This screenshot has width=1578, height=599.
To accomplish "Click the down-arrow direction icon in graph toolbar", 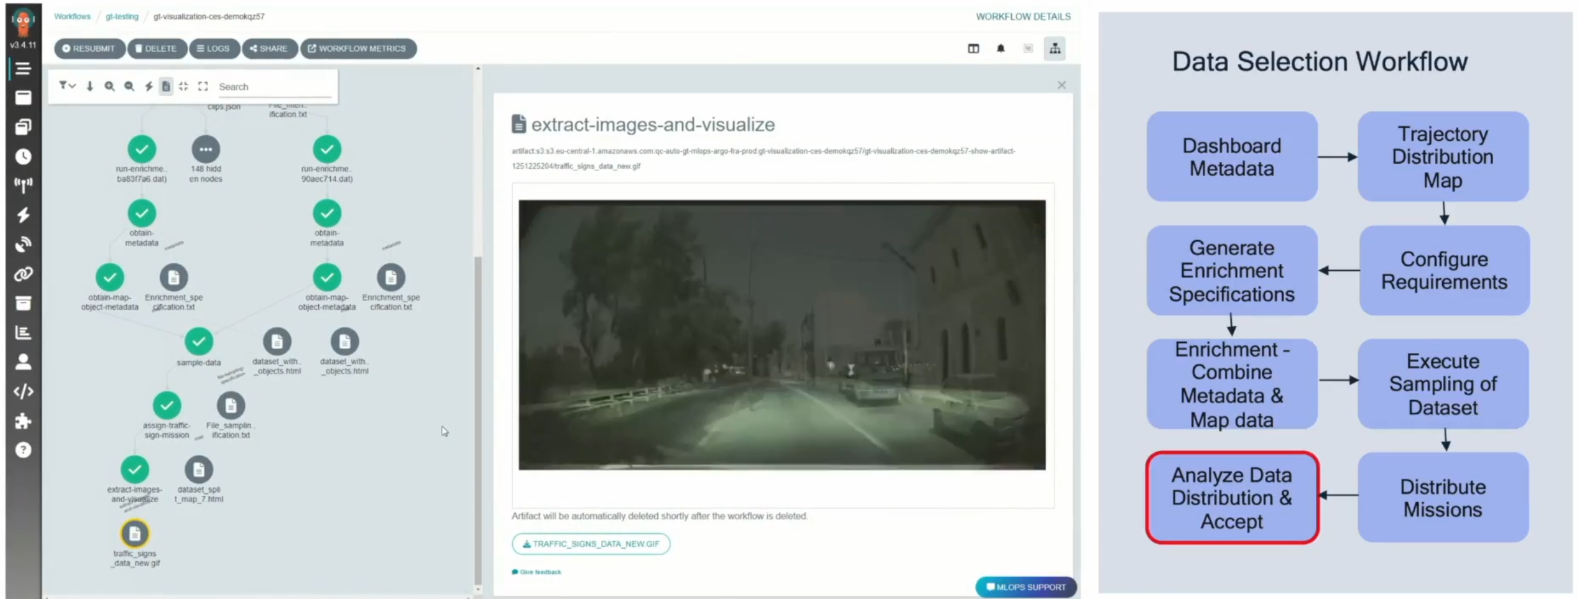I will click(90, 87).
